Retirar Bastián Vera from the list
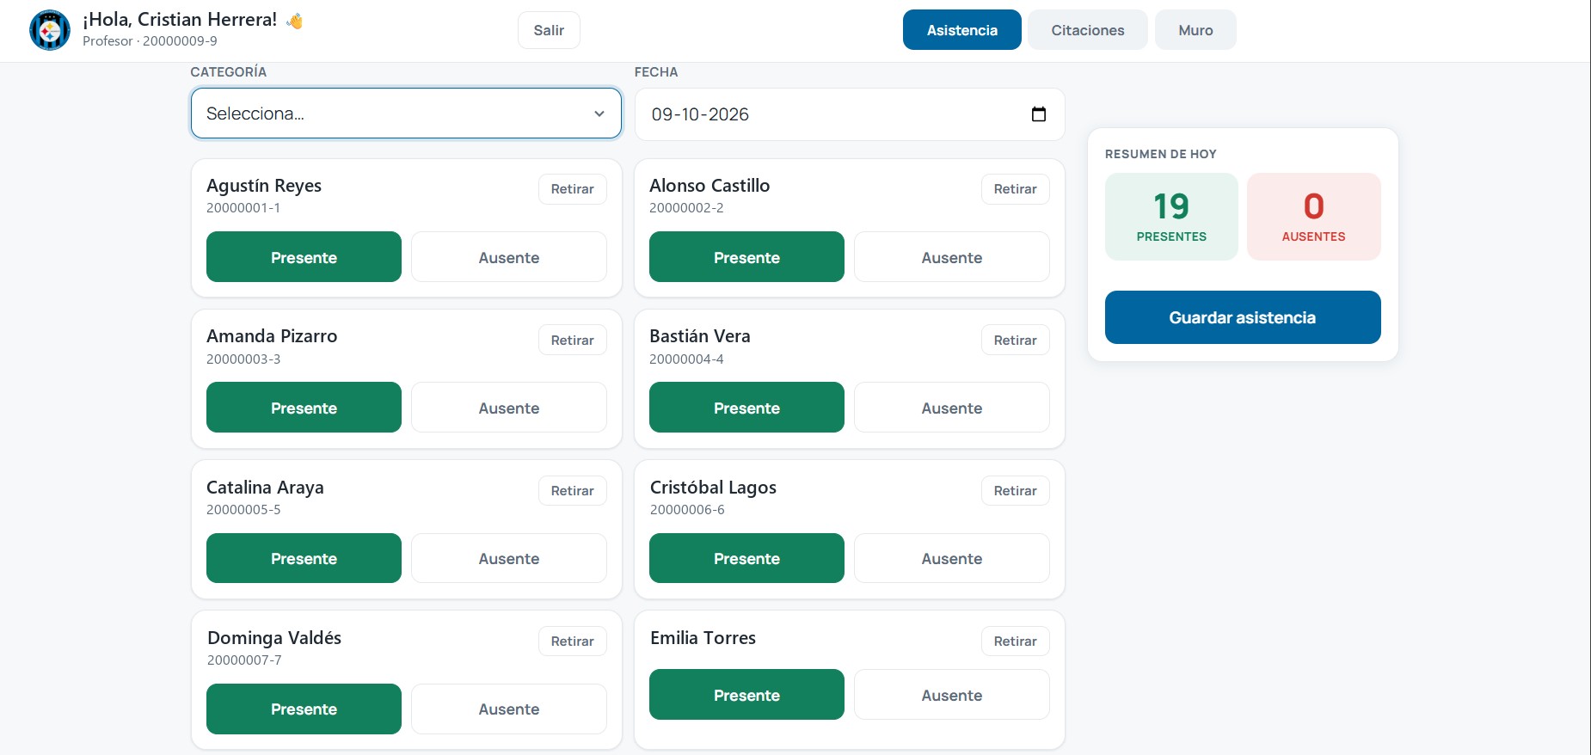This screenshot has height=755, width=1591. pos(1016,341)
